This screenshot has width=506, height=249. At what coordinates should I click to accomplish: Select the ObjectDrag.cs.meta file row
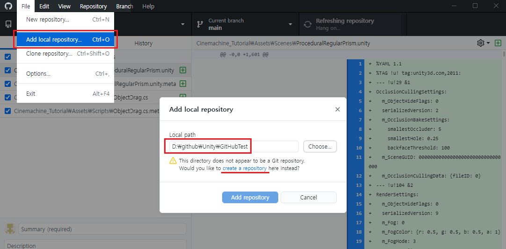point(95,111)
